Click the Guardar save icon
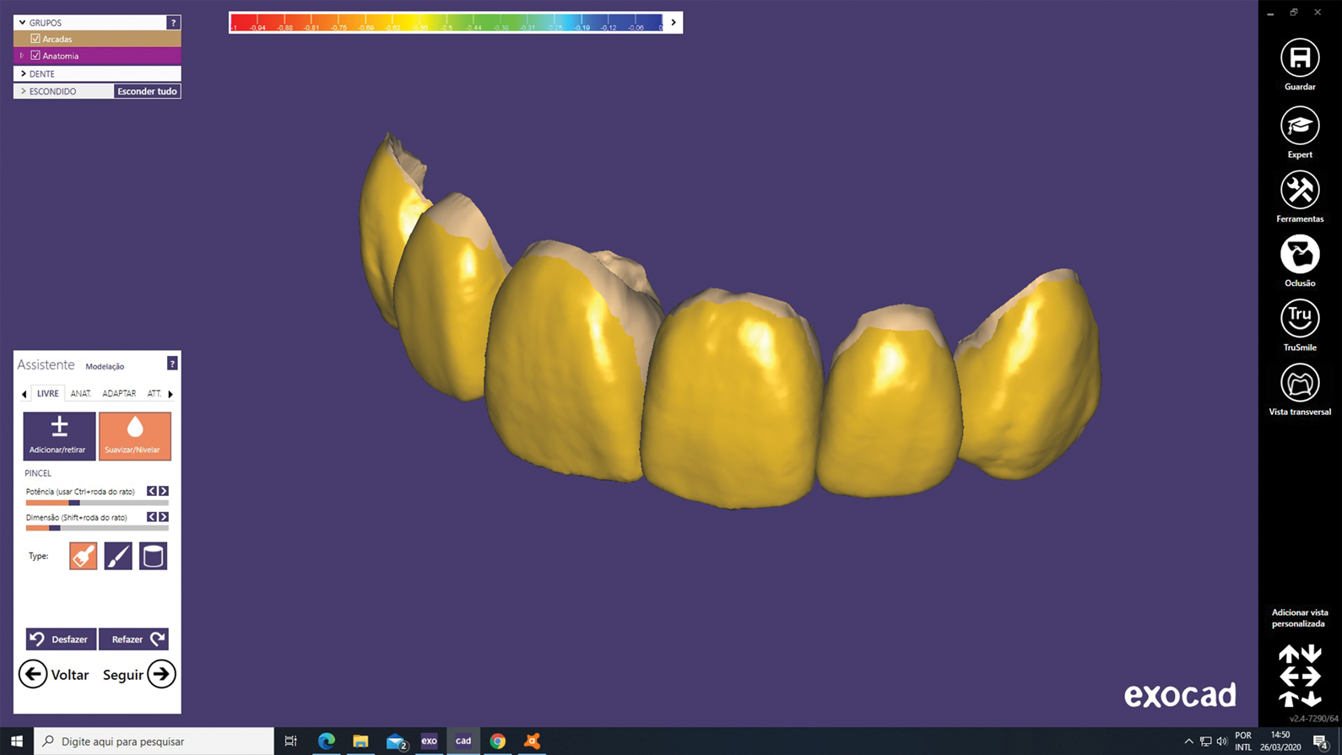This screenshot has height=755, width=1342. [1299, 58]
